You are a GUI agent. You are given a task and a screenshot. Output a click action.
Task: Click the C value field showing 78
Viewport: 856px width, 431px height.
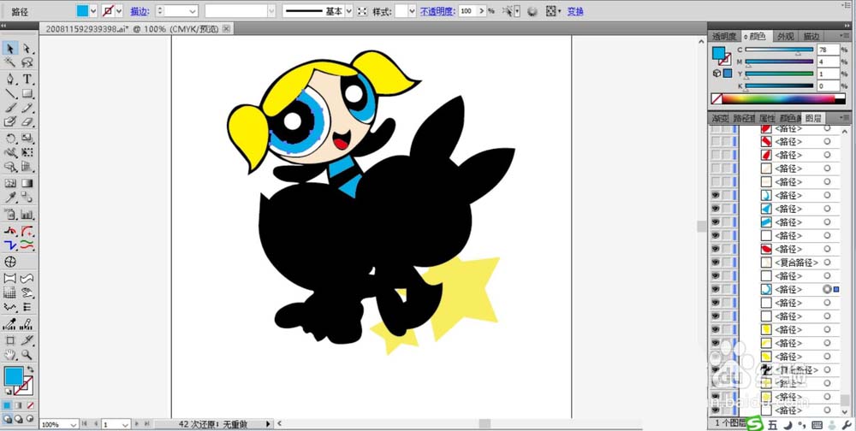tap(828, 50)
